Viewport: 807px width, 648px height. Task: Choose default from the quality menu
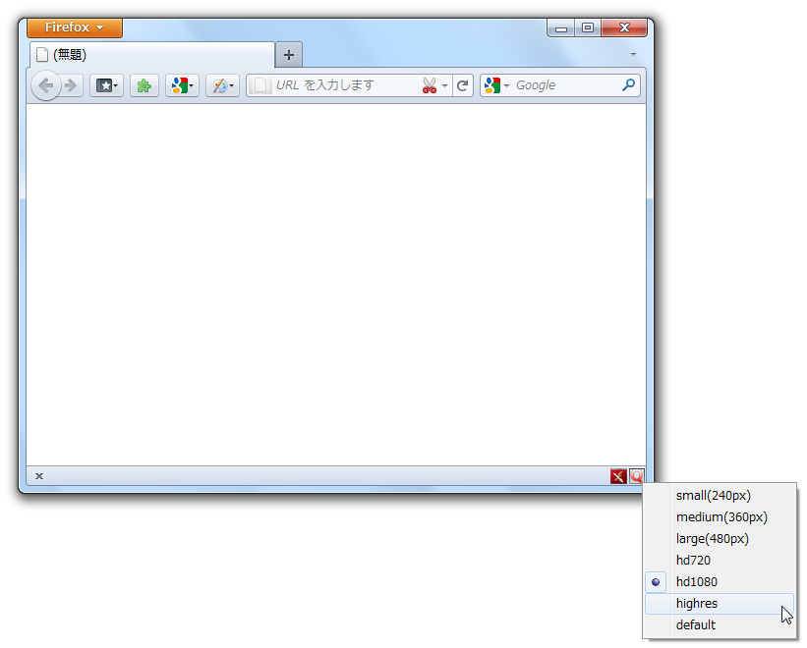click(720, 624)
